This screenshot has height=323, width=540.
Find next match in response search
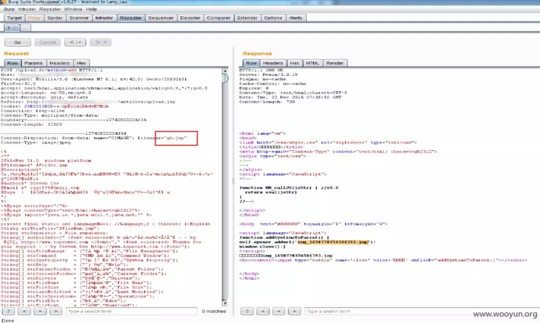tap(294, 311)
